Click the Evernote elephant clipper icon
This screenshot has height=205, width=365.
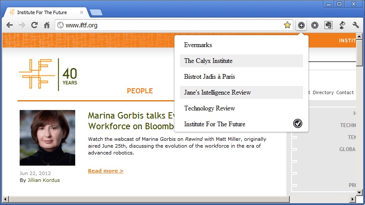(x=328, y=25)
